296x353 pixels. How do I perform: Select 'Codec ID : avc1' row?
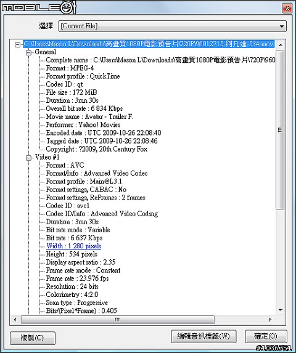[x=68, y=206]
